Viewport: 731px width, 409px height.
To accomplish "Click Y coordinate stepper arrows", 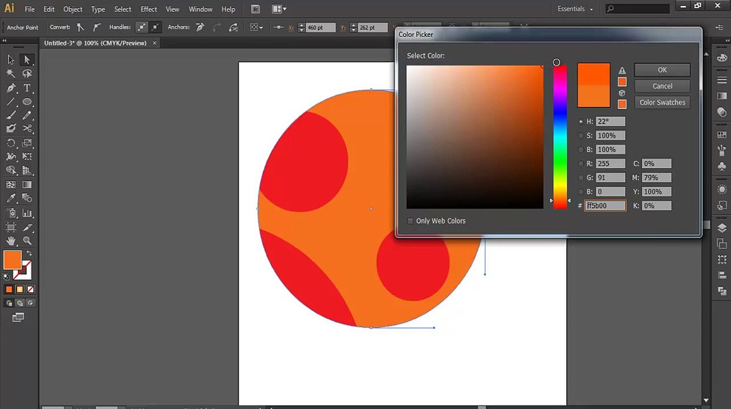I will tap(353, 27).
